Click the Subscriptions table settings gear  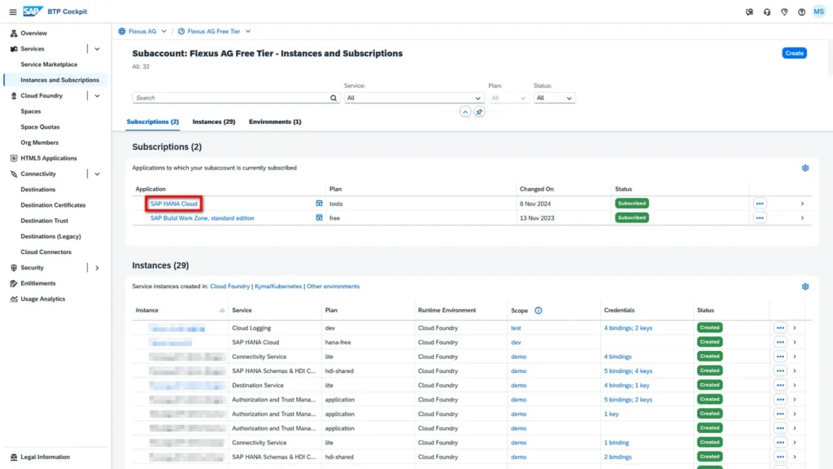coord(805,168)
